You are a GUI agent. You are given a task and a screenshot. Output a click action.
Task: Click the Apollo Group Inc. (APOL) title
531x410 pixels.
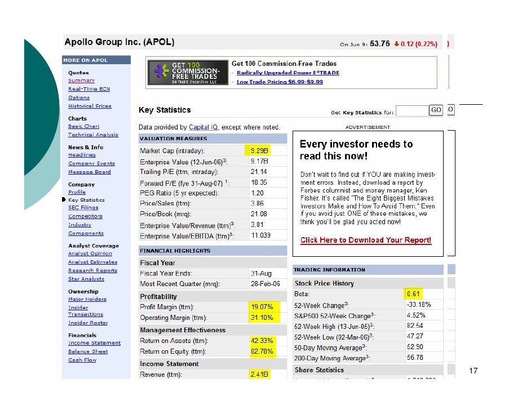point(120,42)
